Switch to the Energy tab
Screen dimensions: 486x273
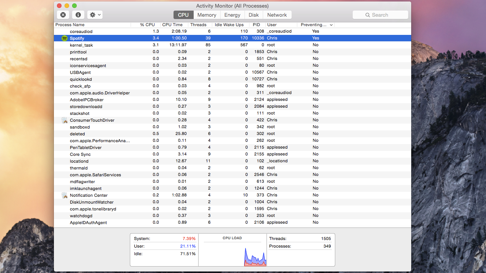[232, 15]
